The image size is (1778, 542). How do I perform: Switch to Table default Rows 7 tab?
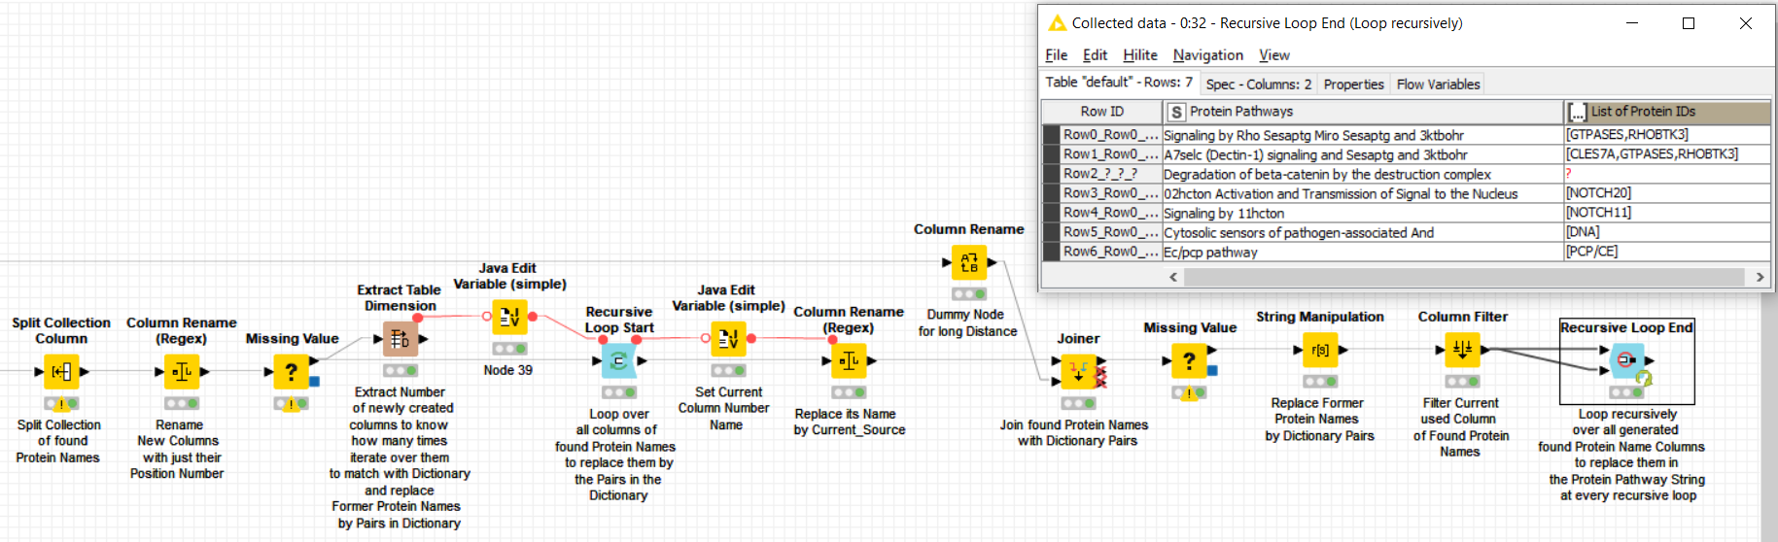pyautogui.click(x=1119, y=83)
